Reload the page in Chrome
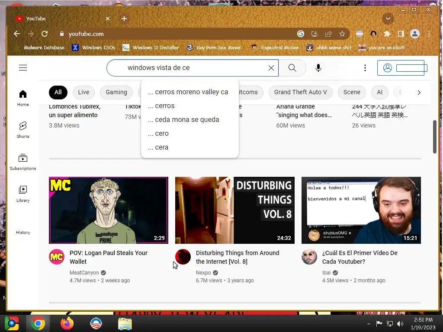This screenshot has height=332, width=443. (x=45, y=34)
